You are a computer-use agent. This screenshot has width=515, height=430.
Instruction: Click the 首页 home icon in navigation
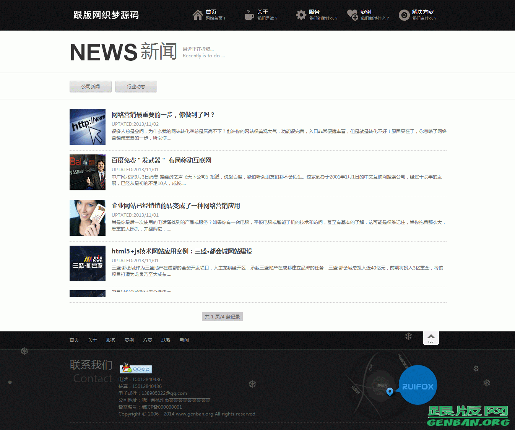197,15
